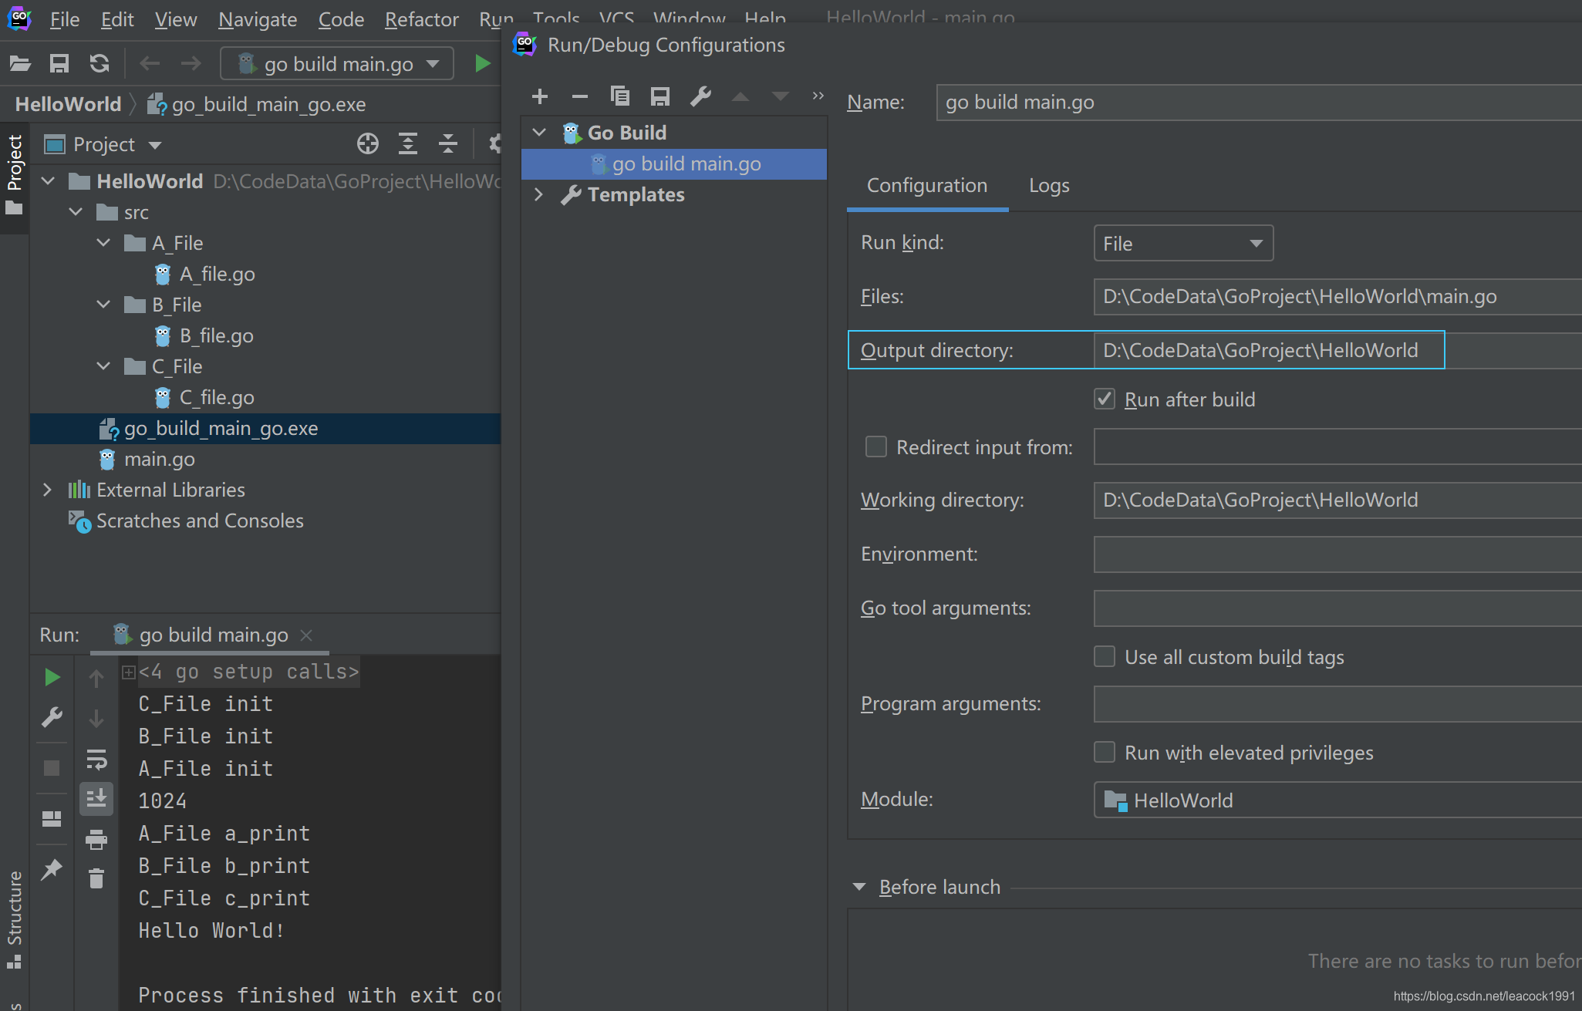1582x1011 pixels.
Task: Select Scratches and Consoles node
Action: pyautogui.click(x=200, y=521)
